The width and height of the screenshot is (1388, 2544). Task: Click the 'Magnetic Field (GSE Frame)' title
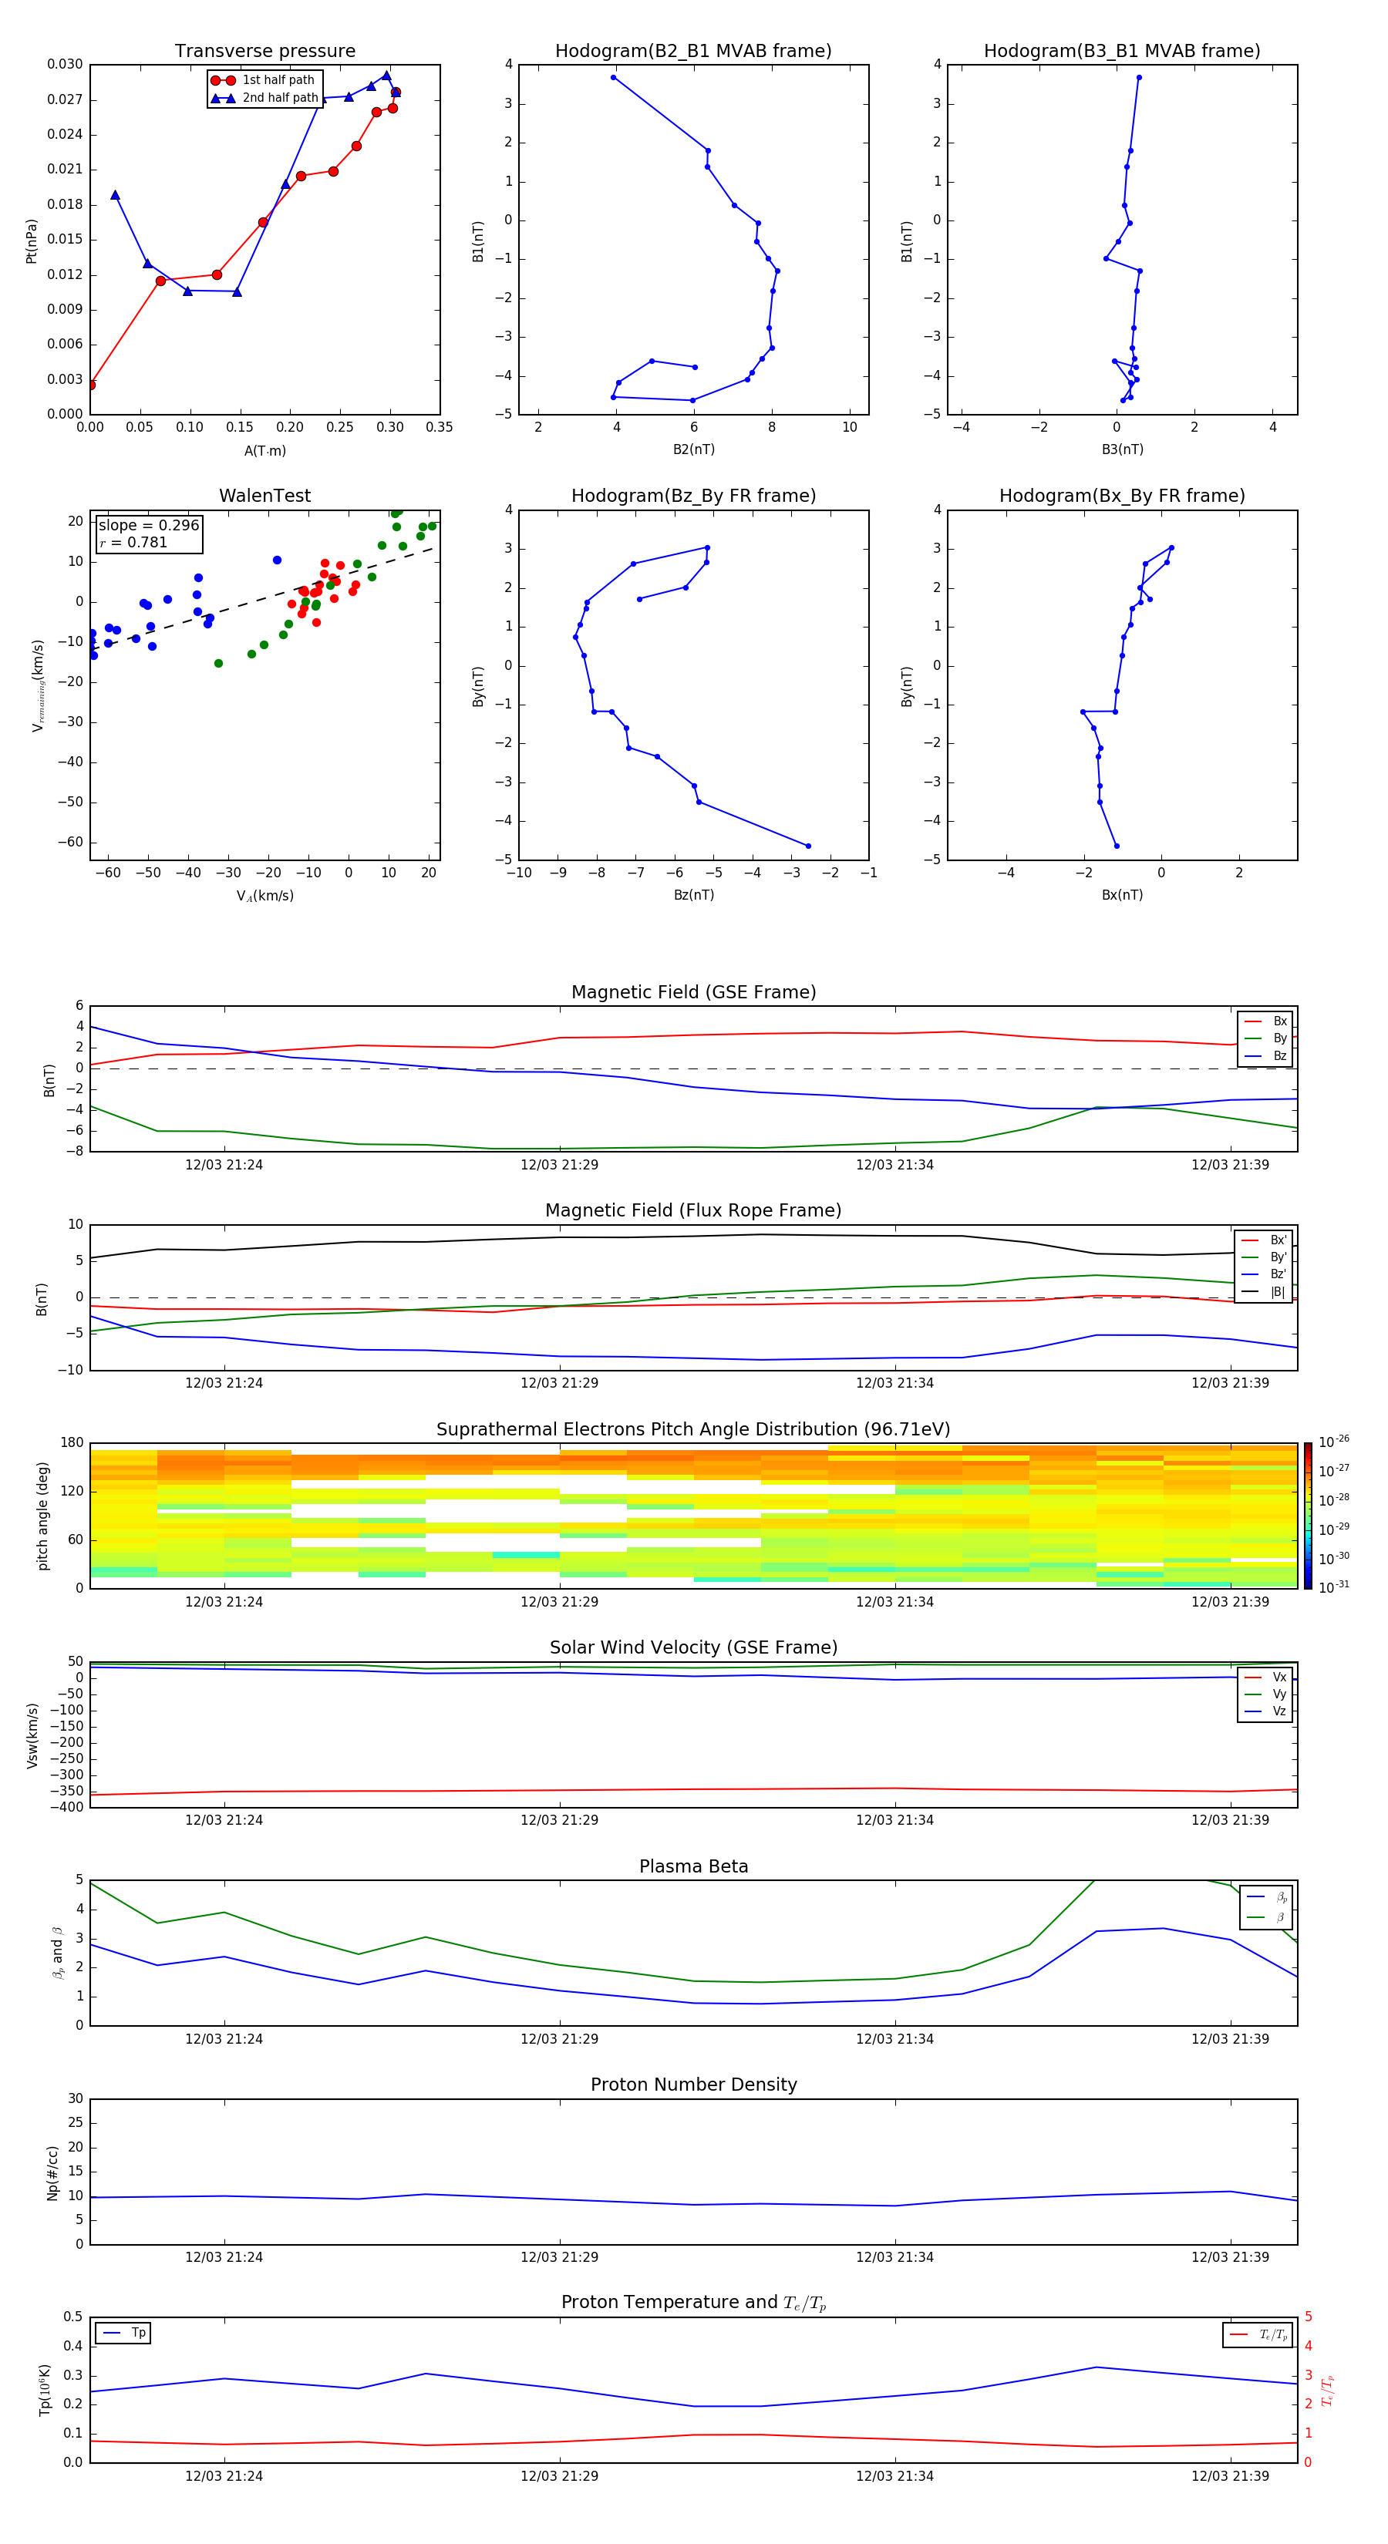pyautogui.click(x=693, y=992)
